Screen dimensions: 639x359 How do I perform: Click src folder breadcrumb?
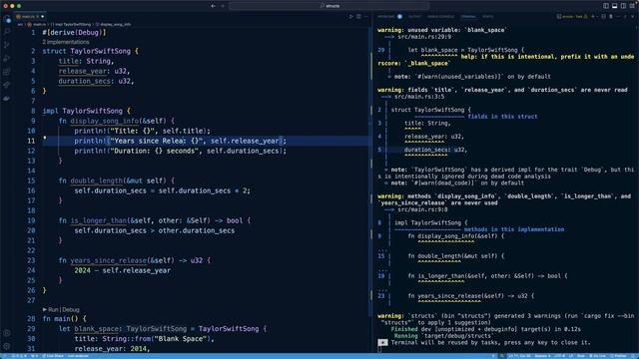(x=20, y=24)
